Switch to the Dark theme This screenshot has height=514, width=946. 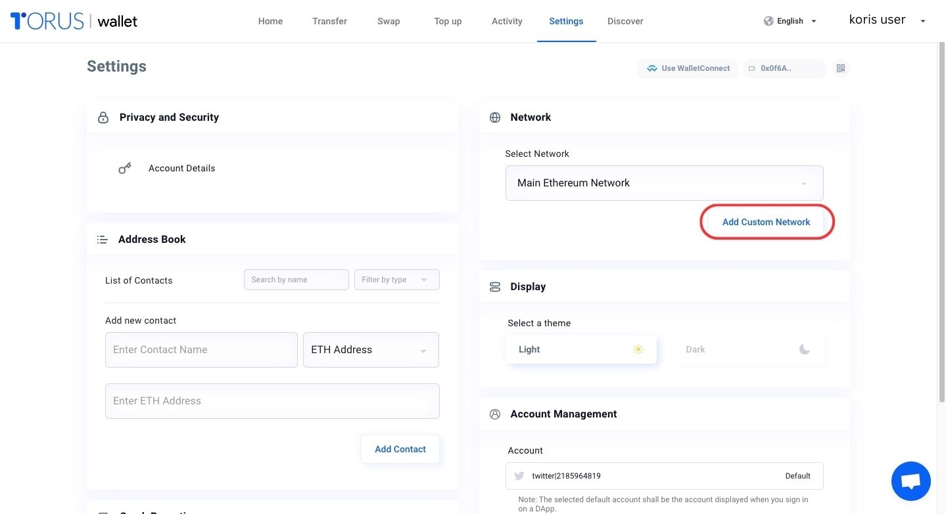(747, 349)
